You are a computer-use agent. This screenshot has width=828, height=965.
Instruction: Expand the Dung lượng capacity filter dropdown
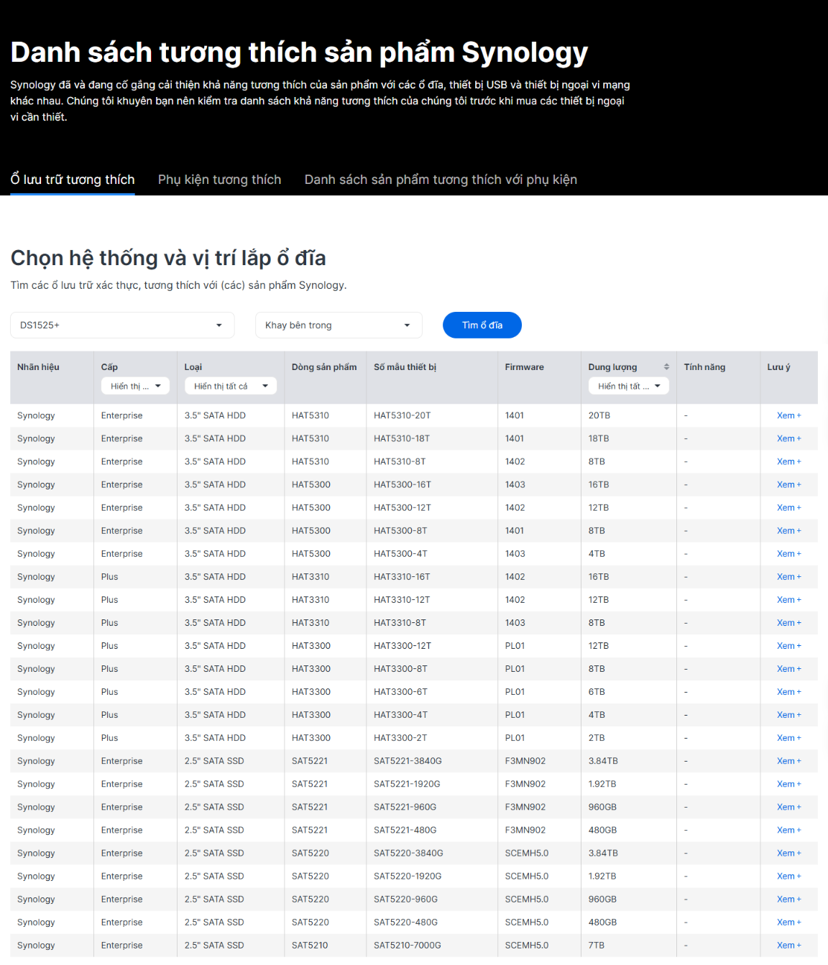[x=629, y=387]
